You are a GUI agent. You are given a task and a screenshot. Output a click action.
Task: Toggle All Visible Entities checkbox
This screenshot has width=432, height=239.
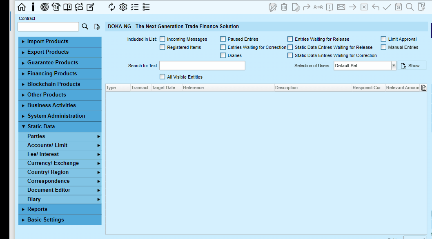coord(162,77)
